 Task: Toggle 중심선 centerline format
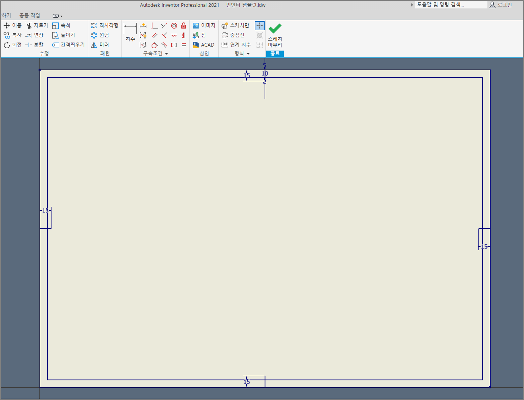233,35
